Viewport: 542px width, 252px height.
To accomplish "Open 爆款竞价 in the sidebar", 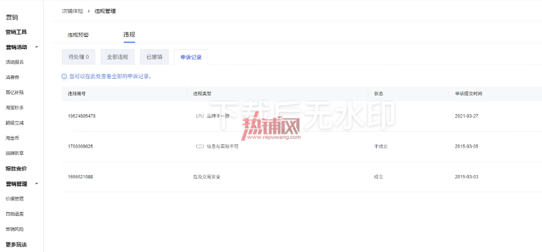I will tap(16, 169).
